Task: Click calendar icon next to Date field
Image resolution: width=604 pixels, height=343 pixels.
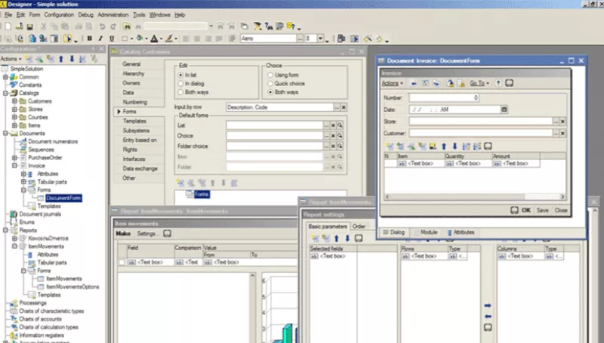Action: pos(504,110)
